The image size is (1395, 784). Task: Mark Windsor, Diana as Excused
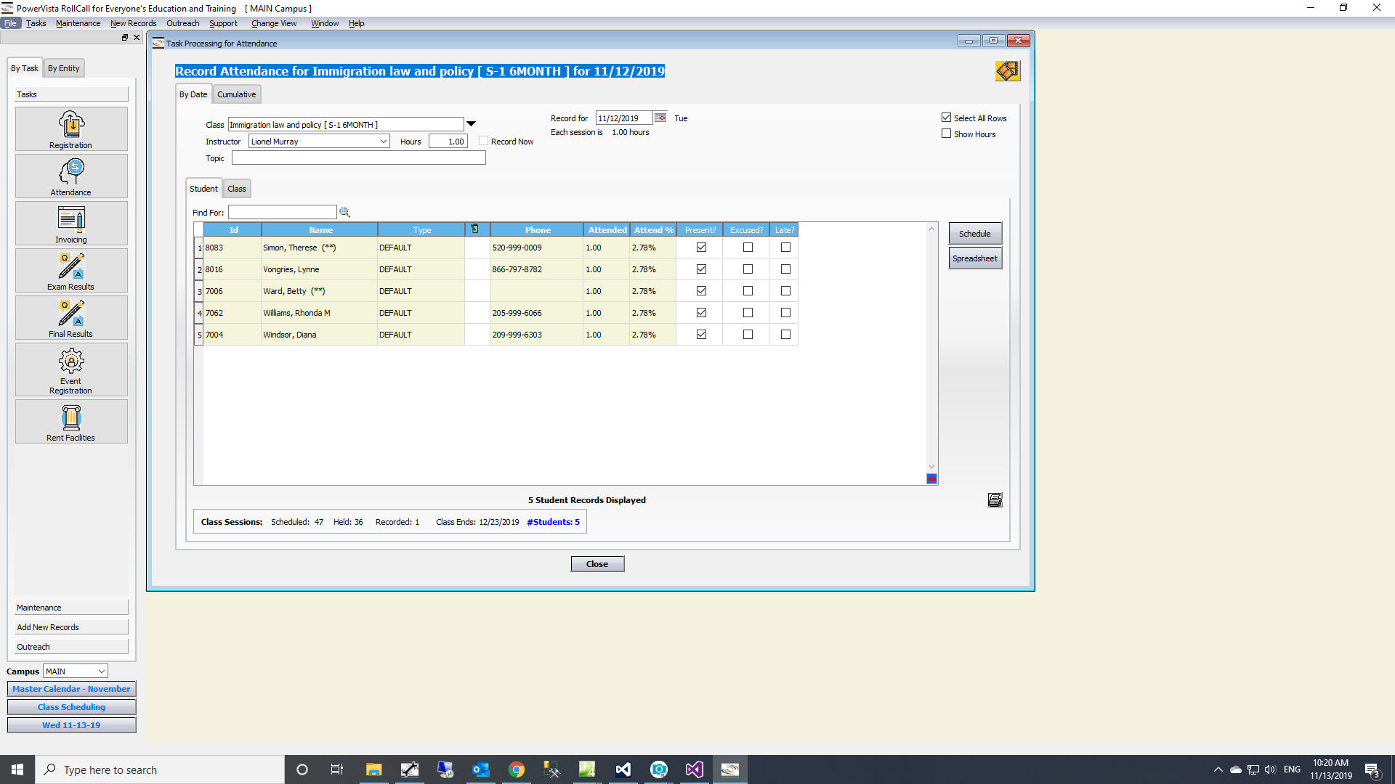click(x=748, y=335)
